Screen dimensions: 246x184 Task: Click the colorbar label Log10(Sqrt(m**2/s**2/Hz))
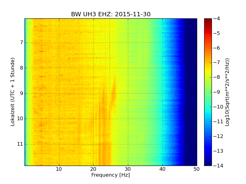[x=227, y=92]
